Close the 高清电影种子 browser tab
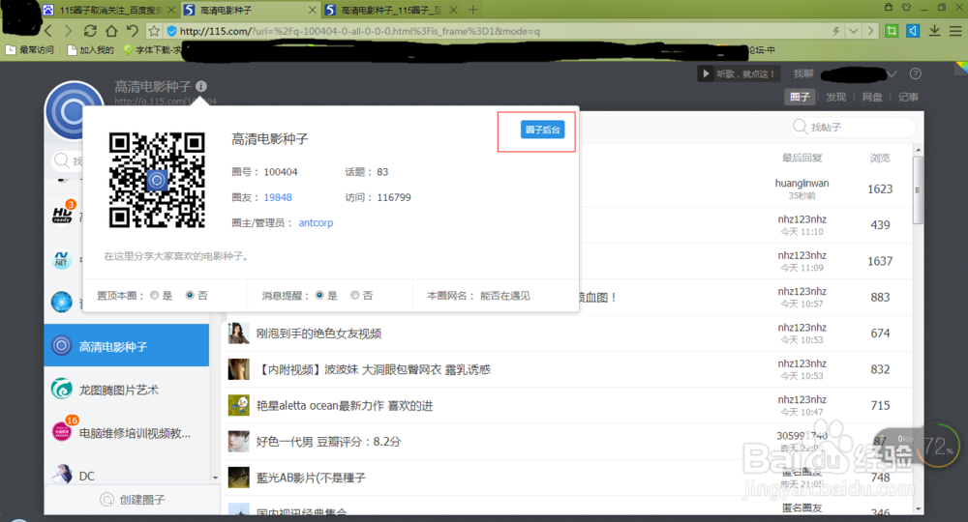The height and width of the screenshot is (522, 968). pos(312,10)
